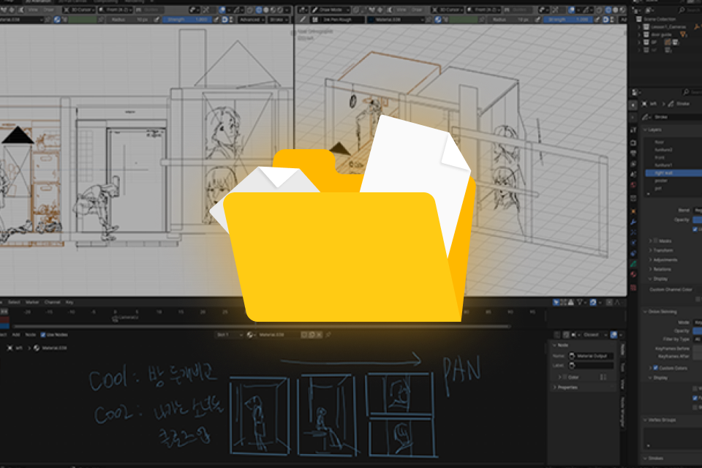Open the red Material properties tab icon
This screenshot has width=702, height=468.
click(633, 274)
